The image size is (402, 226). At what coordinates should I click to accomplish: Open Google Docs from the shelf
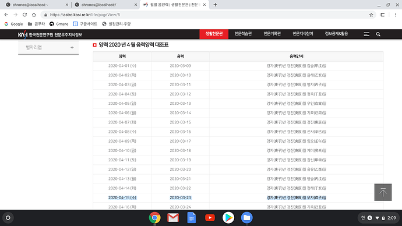coord(192,218)
